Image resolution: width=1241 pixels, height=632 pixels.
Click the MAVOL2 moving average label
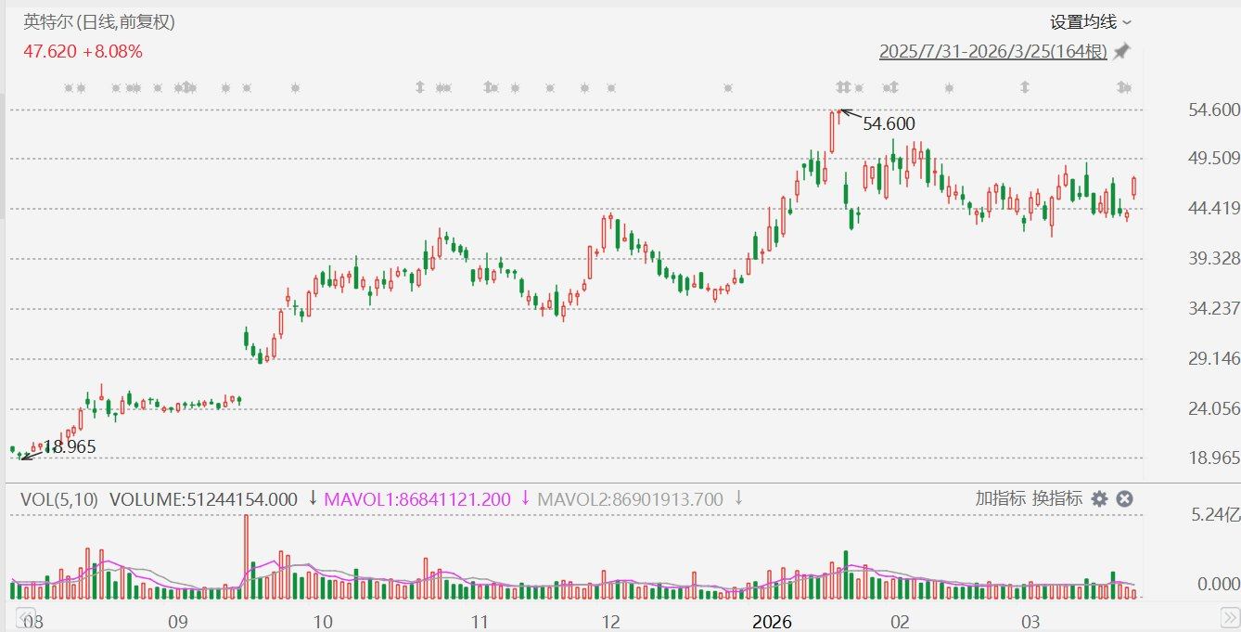point(631,499)
